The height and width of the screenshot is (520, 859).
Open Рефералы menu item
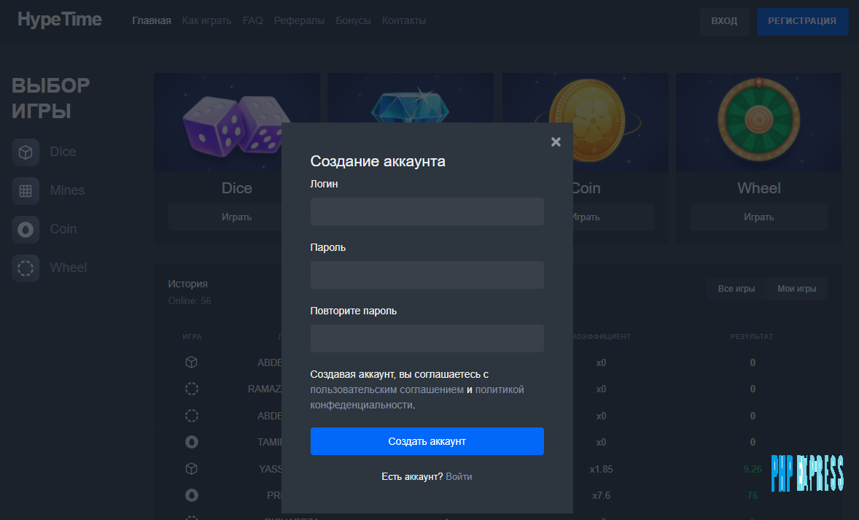coord(299,21)
